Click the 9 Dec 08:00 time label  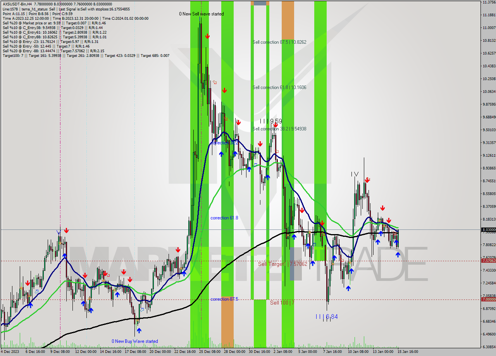(x=60, y=352)
